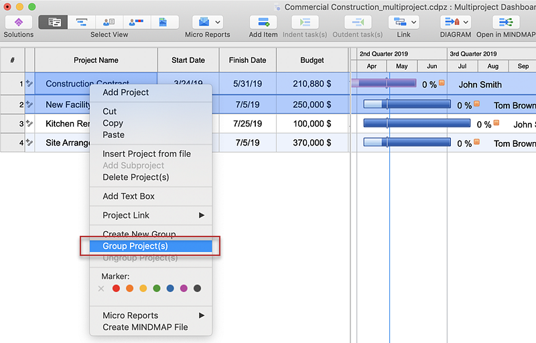Image resolution: width=536 pixels, height=343 pixels.
Task: Choose Group Project(s) from the context menu
Action: coord(135,246)
